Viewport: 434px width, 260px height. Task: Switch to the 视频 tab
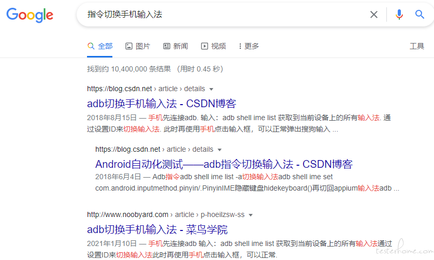pos(213,46)
